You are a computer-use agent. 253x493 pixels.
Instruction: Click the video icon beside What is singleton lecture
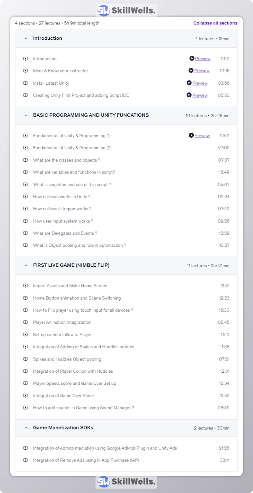[x=26, y=184]
